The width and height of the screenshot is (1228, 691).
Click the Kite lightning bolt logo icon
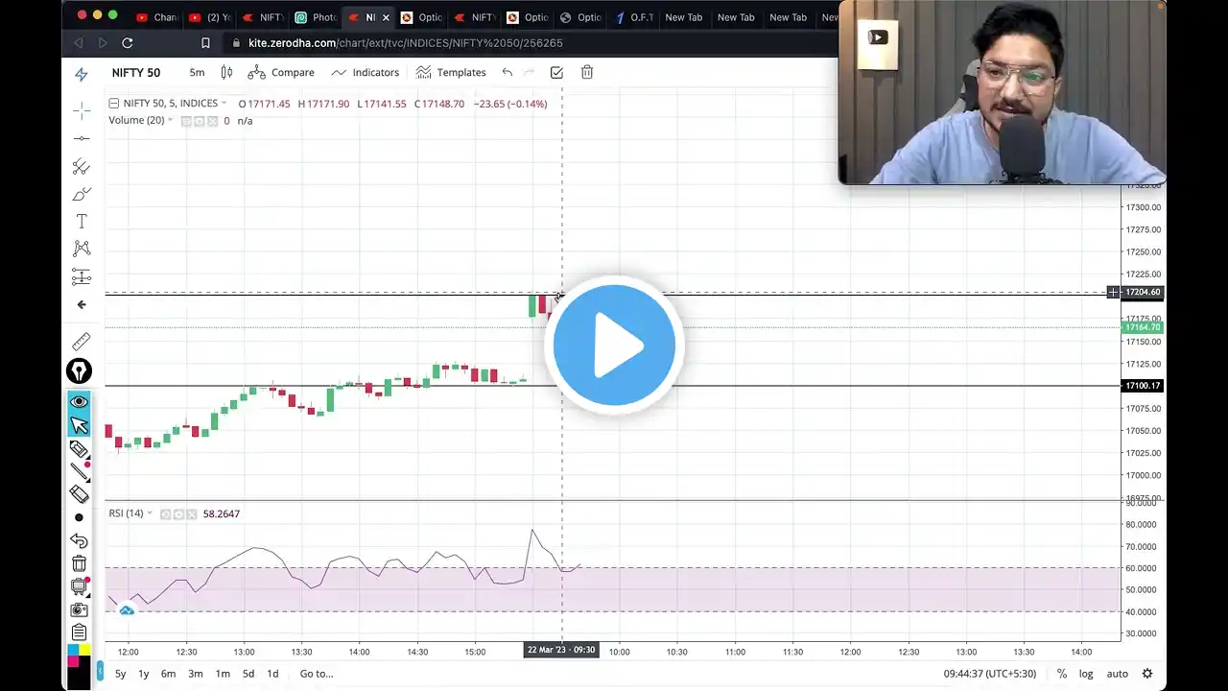[82, 73]
